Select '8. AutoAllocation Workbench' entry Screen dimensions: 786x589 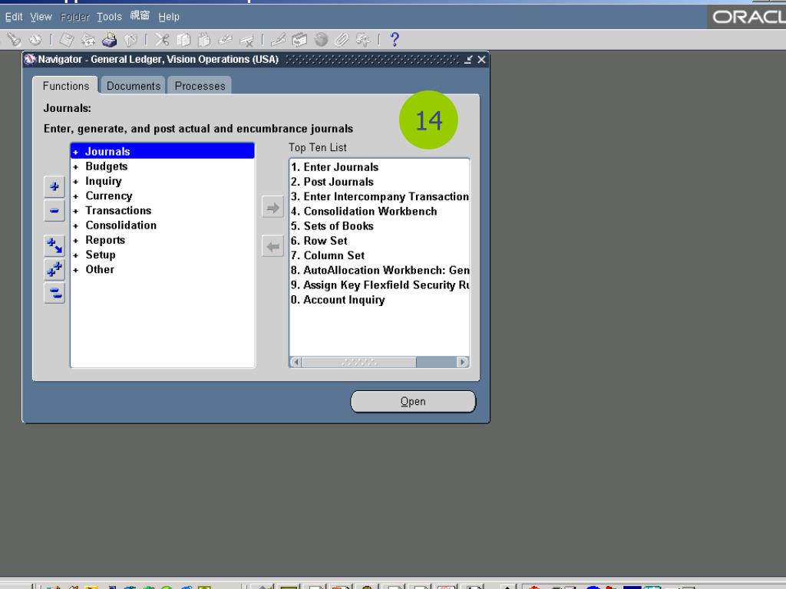(379, 271)
